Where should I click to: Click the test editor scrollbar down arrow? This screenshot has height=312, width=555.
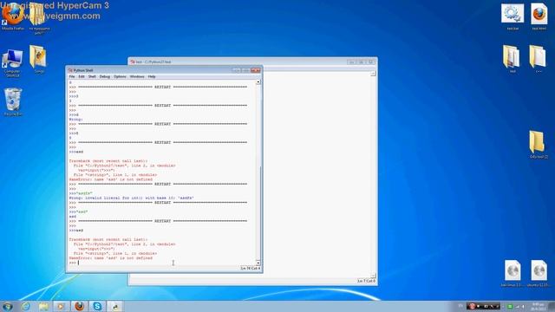(x=373, y=275)
